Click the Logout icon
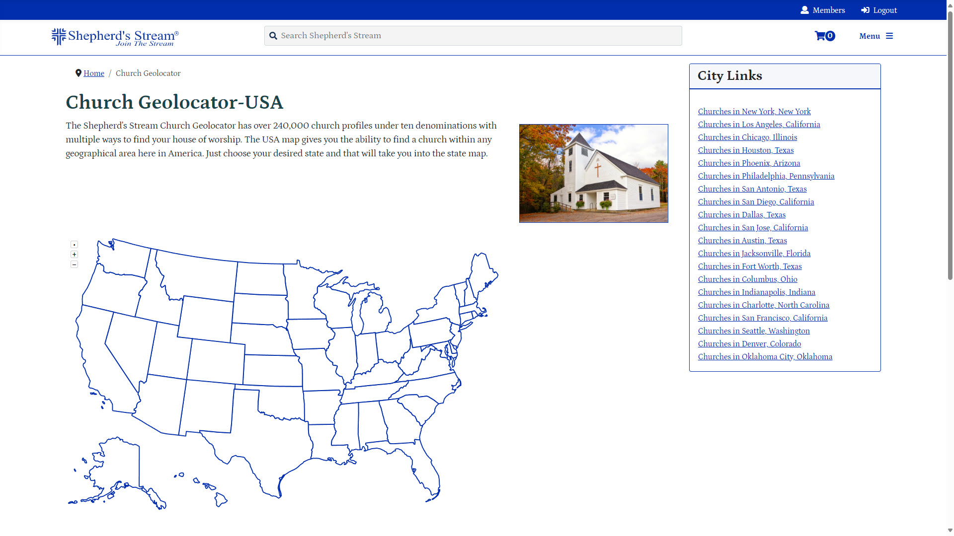Viewport: 954px width, 536px height. 864,10
